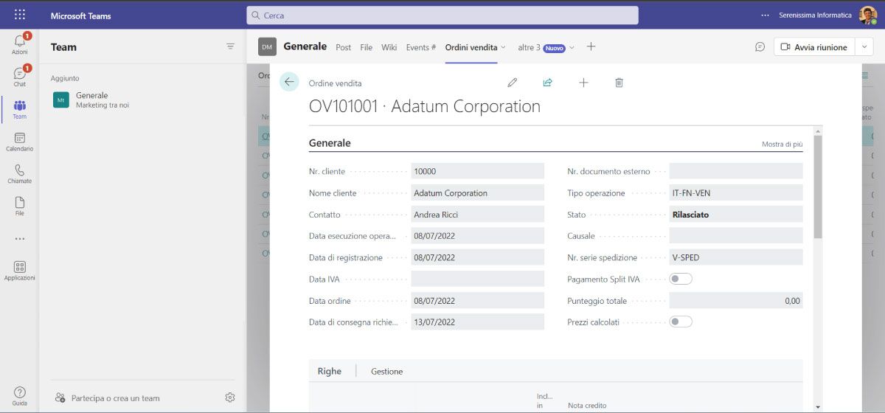Image resolution: width=885 pixels, height=413 pixels.
Task: Delete the sales order with trash icon
Action: point(619,83)
